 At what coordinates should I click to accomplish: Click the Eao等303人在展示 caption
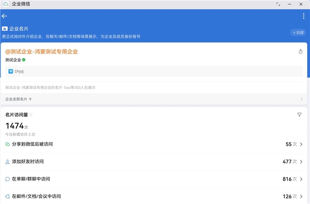coord(80,87)
